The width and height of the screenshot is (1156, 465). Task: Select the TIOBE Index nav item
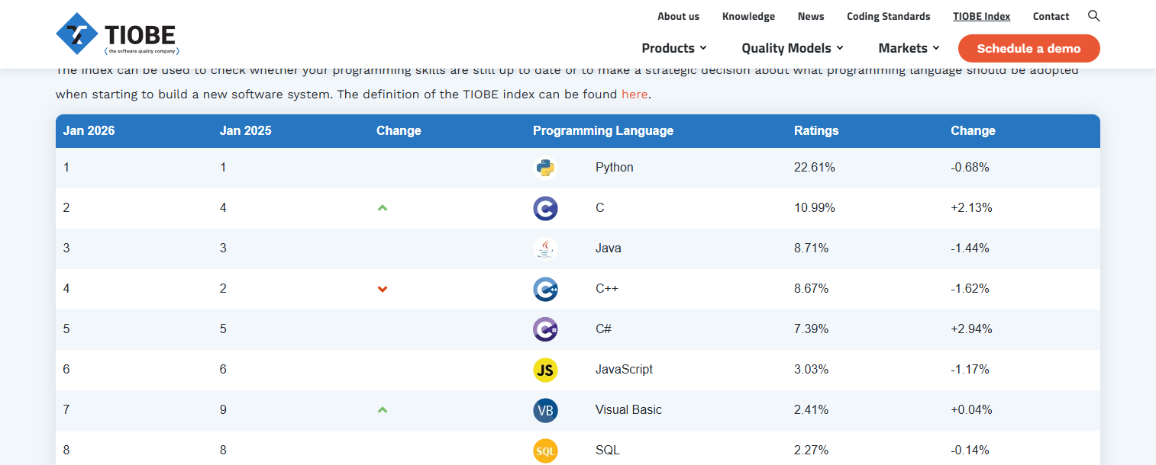coord(981,16)
